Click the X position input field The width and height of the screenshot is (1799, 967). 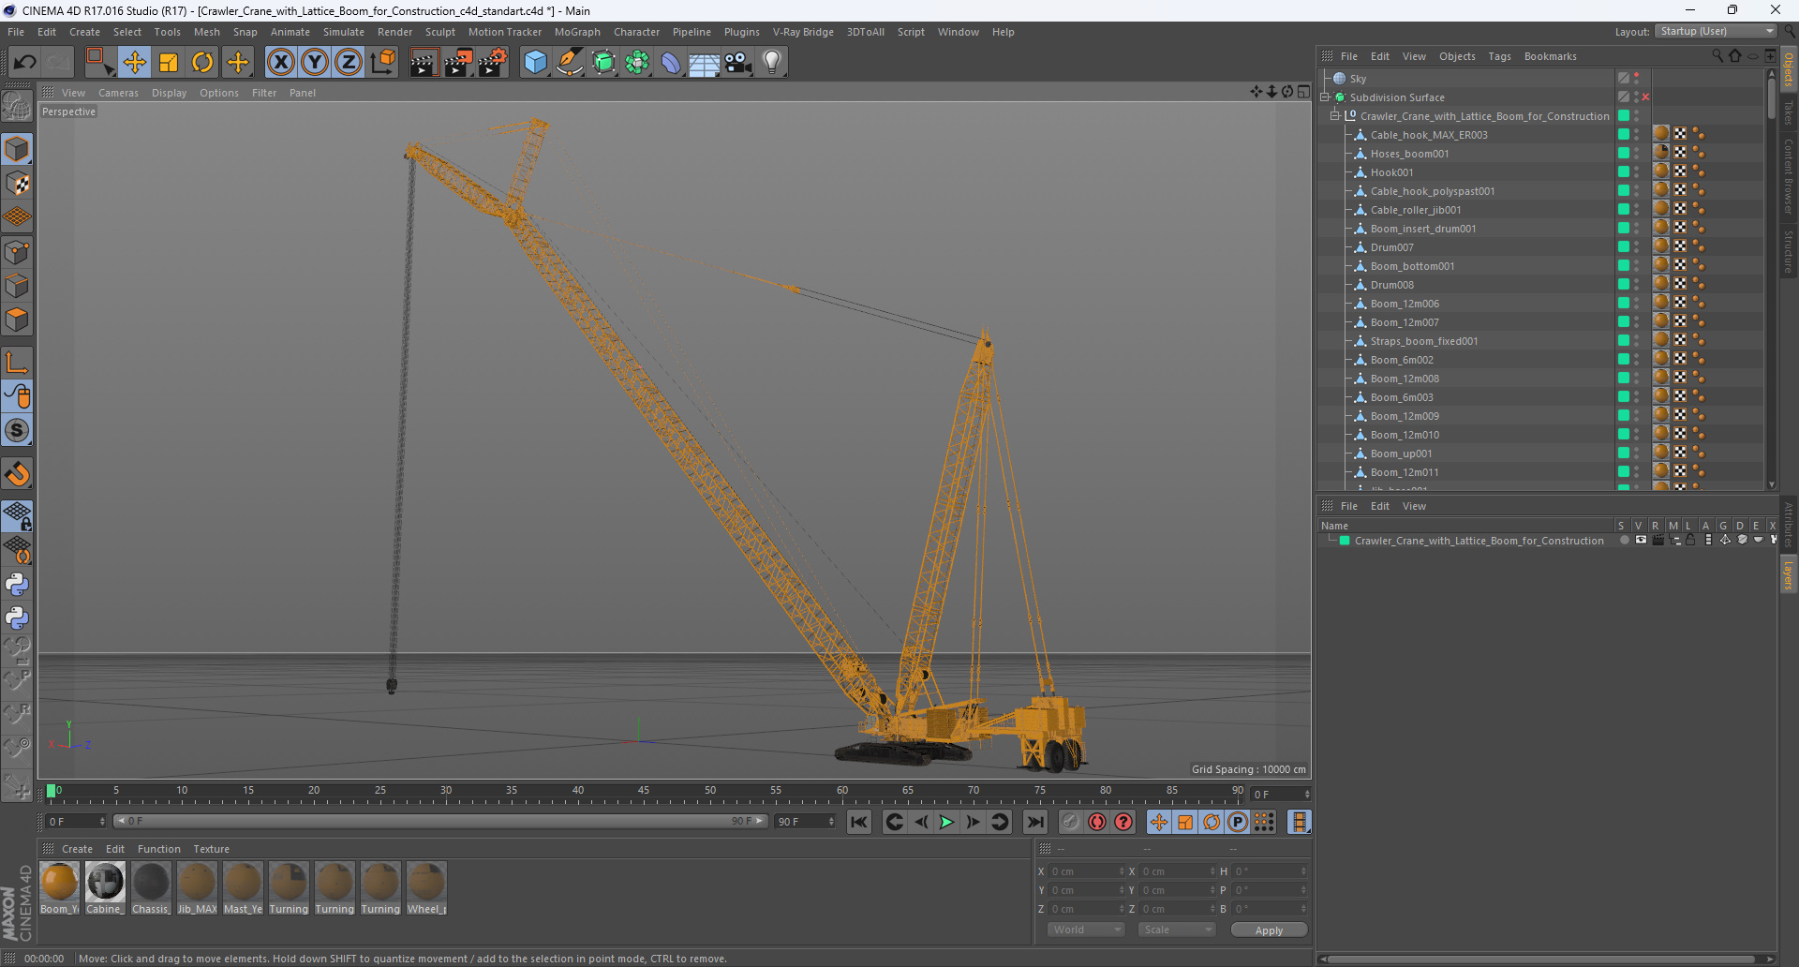pyautogui.click(x=1085, y=871)
